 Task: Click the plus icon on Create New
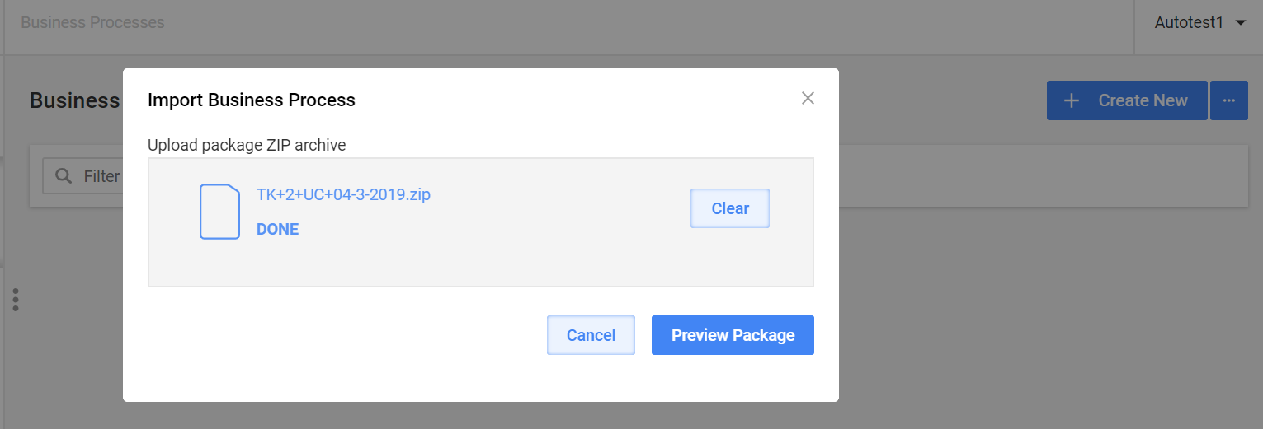pos(1072,100)
